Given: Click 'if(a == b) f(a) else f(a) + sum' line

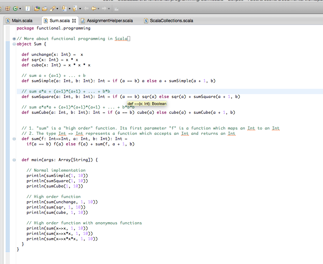Looking at the screenshot, I should (x=81, y=144).
